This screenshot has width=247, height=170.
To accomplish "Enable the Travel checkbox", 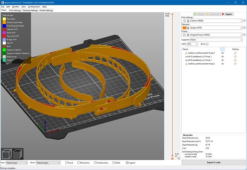I will pos(66,163).
